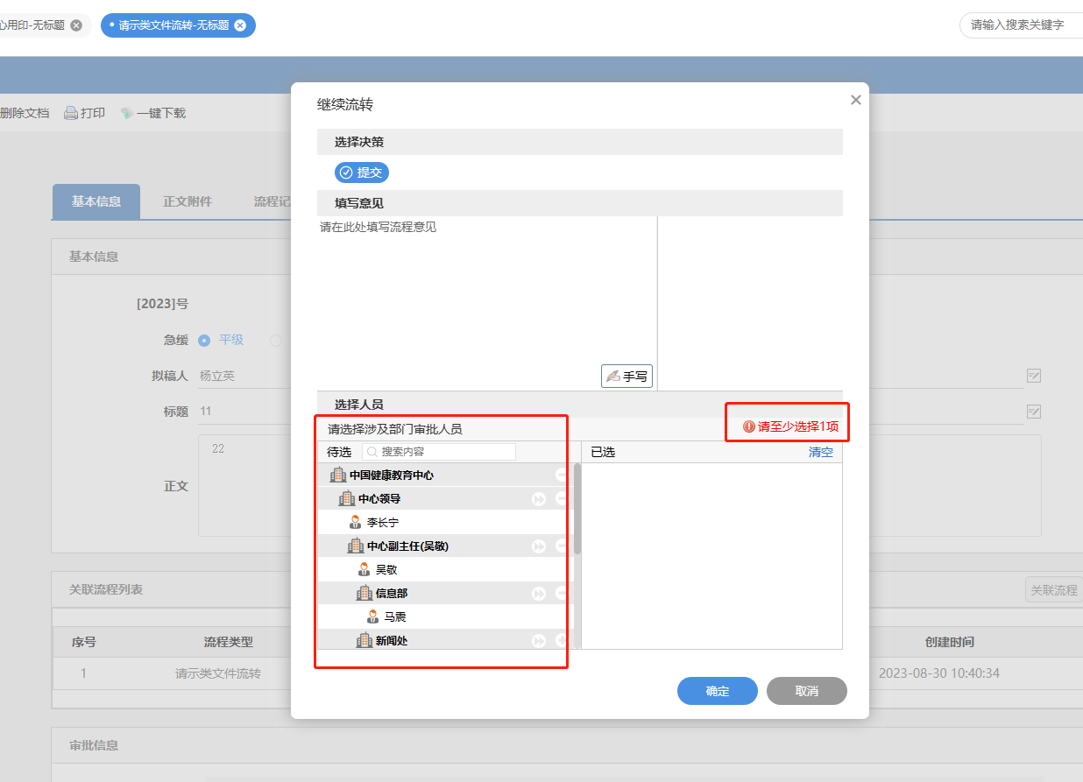The image size is (1083, 782).
Task: Click the 手写 handwriting button
Action: coord(626,376)
